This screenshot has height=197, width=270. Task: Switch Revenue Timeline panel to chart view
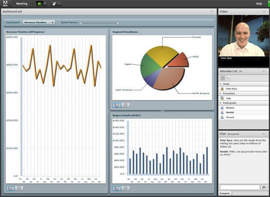10,188
